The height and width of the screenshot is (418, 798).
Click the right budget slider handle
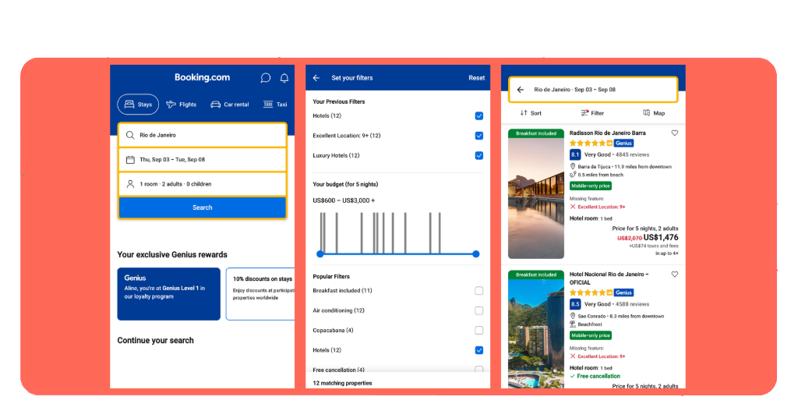coord(476,254)
